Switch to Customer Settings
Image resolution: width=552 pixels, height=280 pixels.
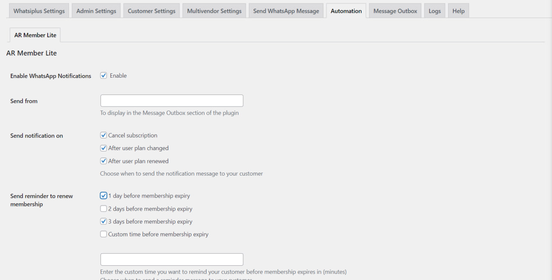tap(151, 10)
